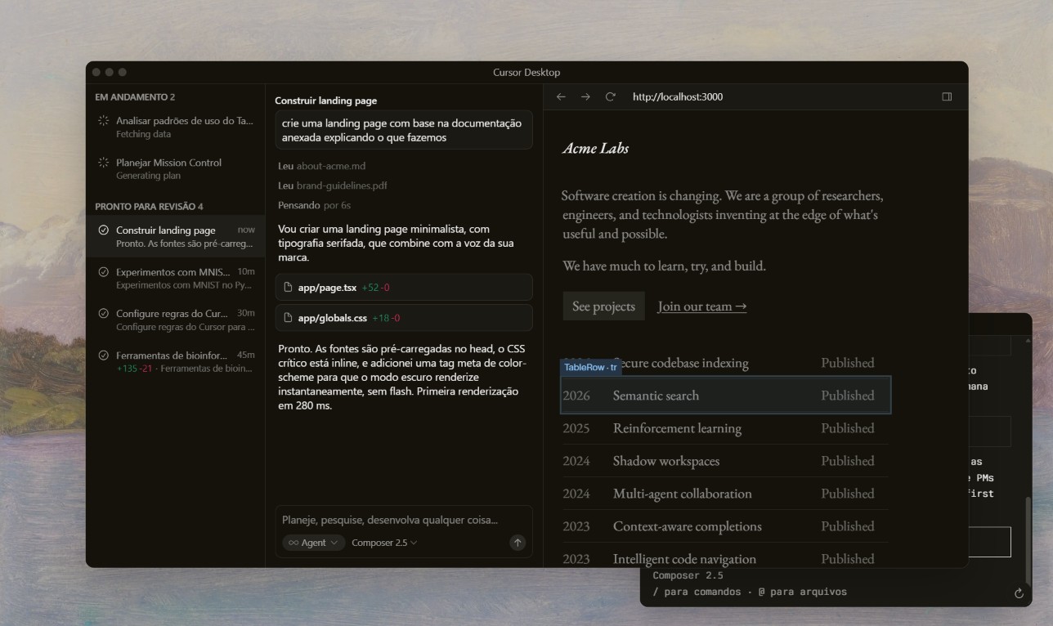
Task: Follow the Join our team link
Action: click(702, 306)
